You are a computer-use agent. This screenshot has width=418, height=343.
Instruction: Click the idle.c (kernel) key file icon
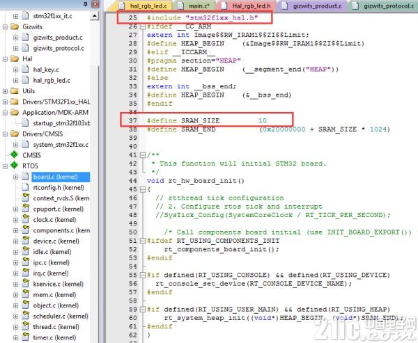click(26, 251)
